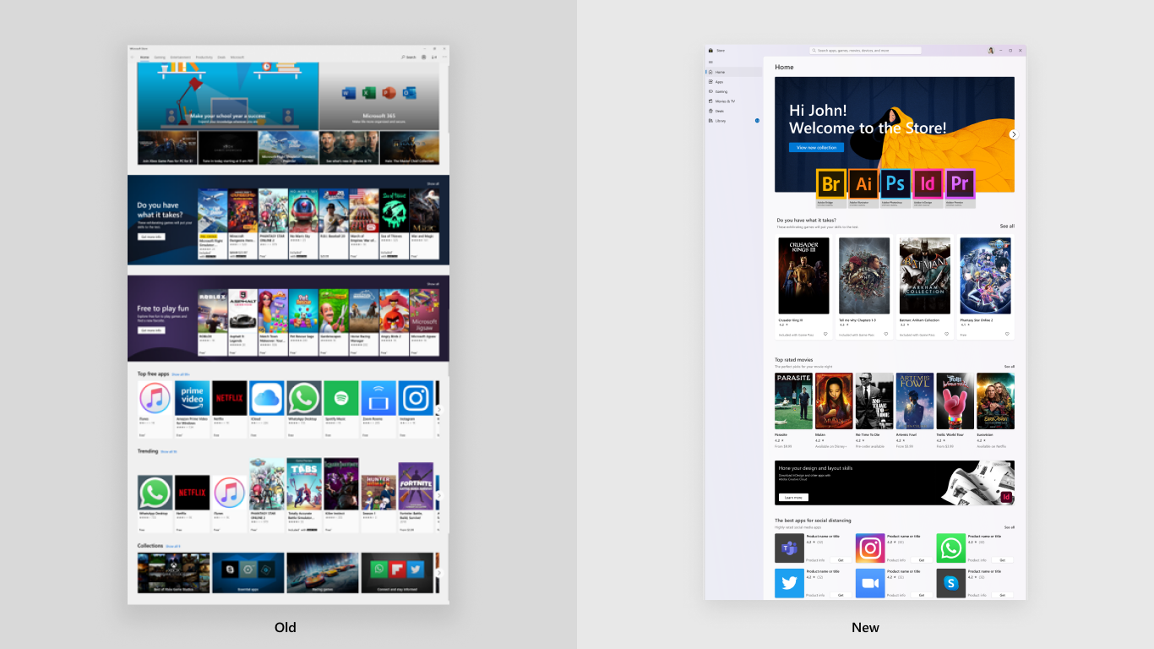
Task: Open the Microsoft Teams app tile
Action: 789,548
